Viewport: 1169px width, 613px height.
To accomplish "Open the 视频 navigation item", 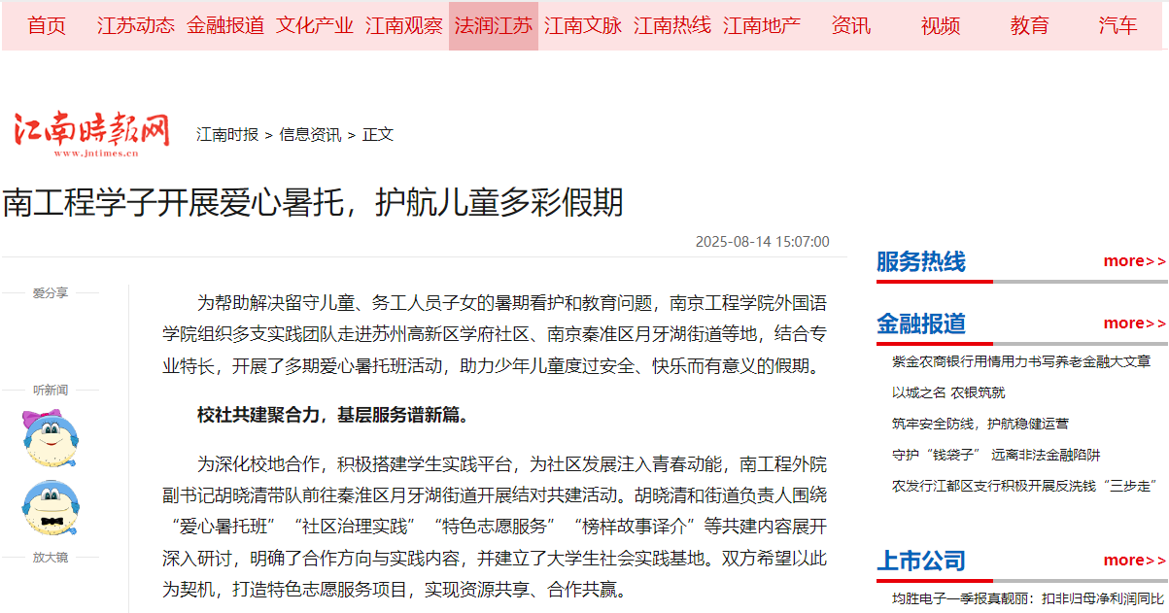I will pos(941,26).
